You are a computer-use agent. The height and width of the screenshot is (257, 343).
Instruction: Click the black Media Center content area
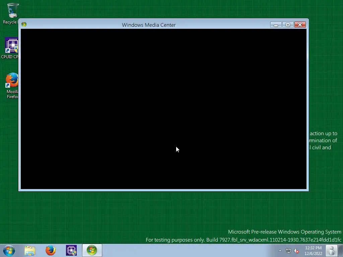(x=163, y=109)
